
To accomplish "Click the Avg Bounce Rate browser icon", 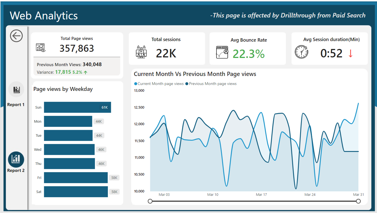I will click(222, 52).
